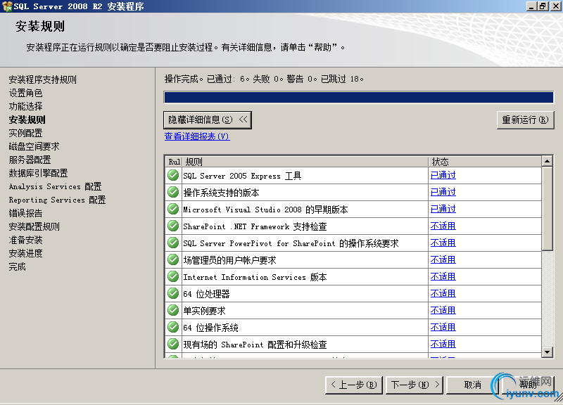
Task: Click check icon beside 64 位处理器
Action: [x=173, y=293]
